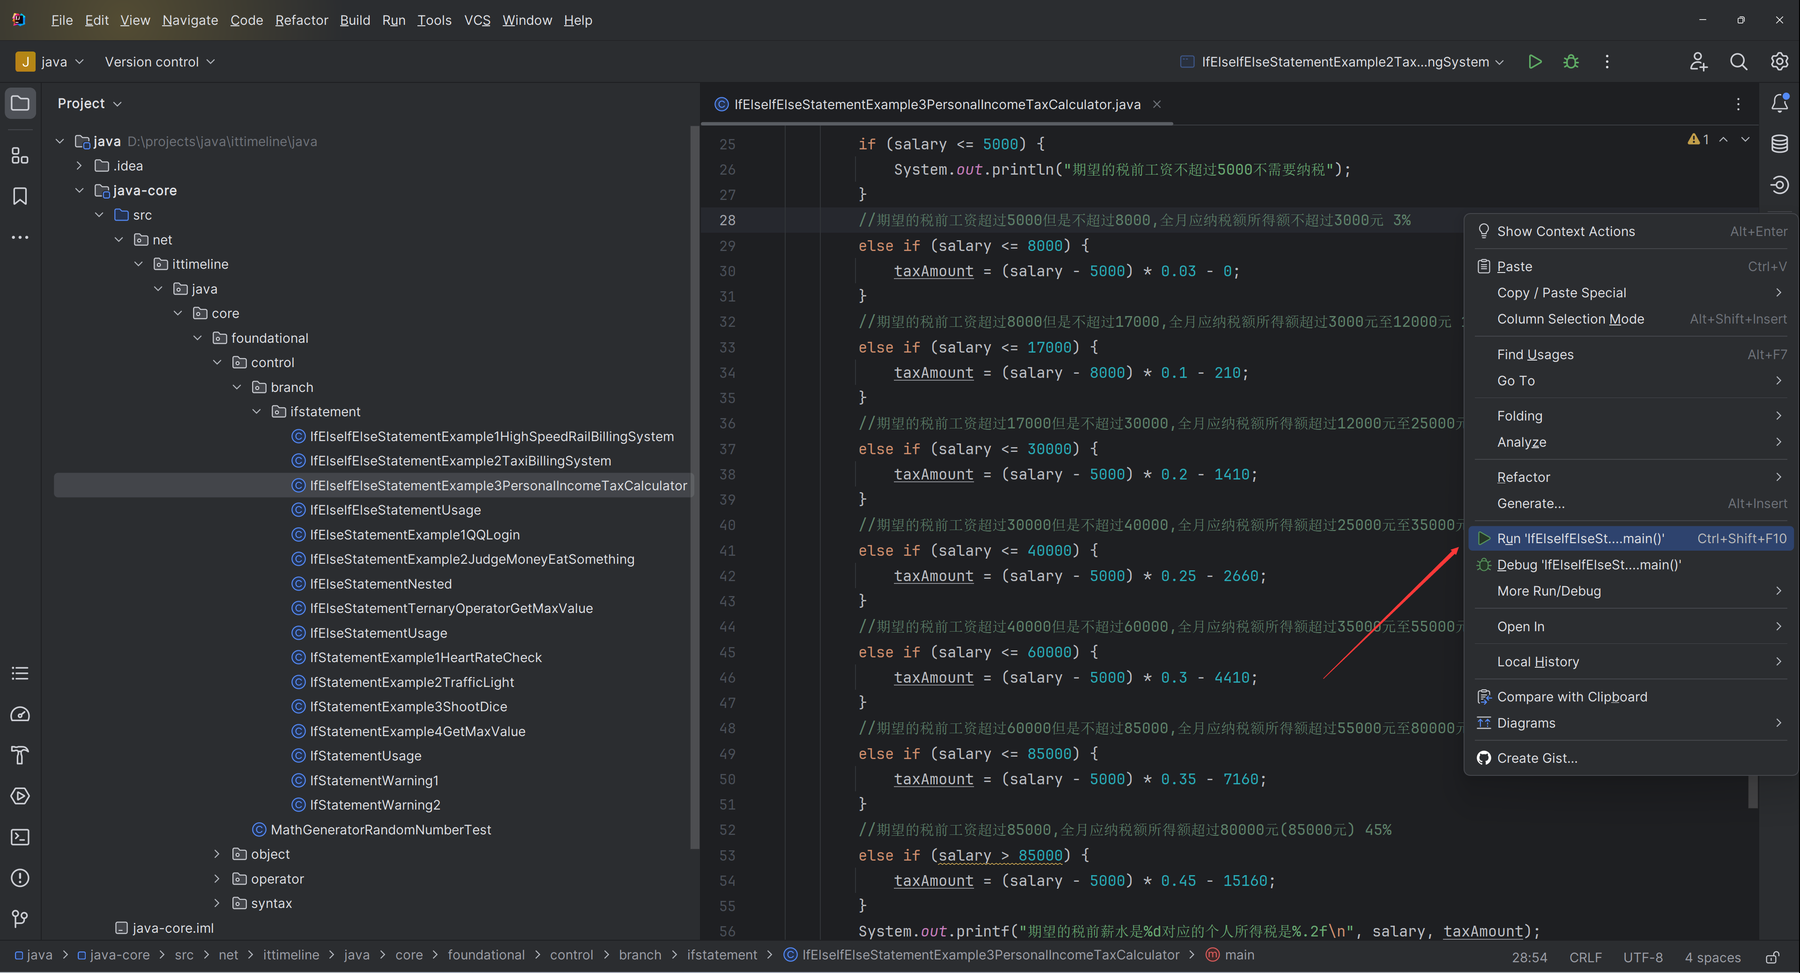The image size is (1800, 973).
Task: Click UTF-8 encoding in status bar
Action: click(1643, 957)
